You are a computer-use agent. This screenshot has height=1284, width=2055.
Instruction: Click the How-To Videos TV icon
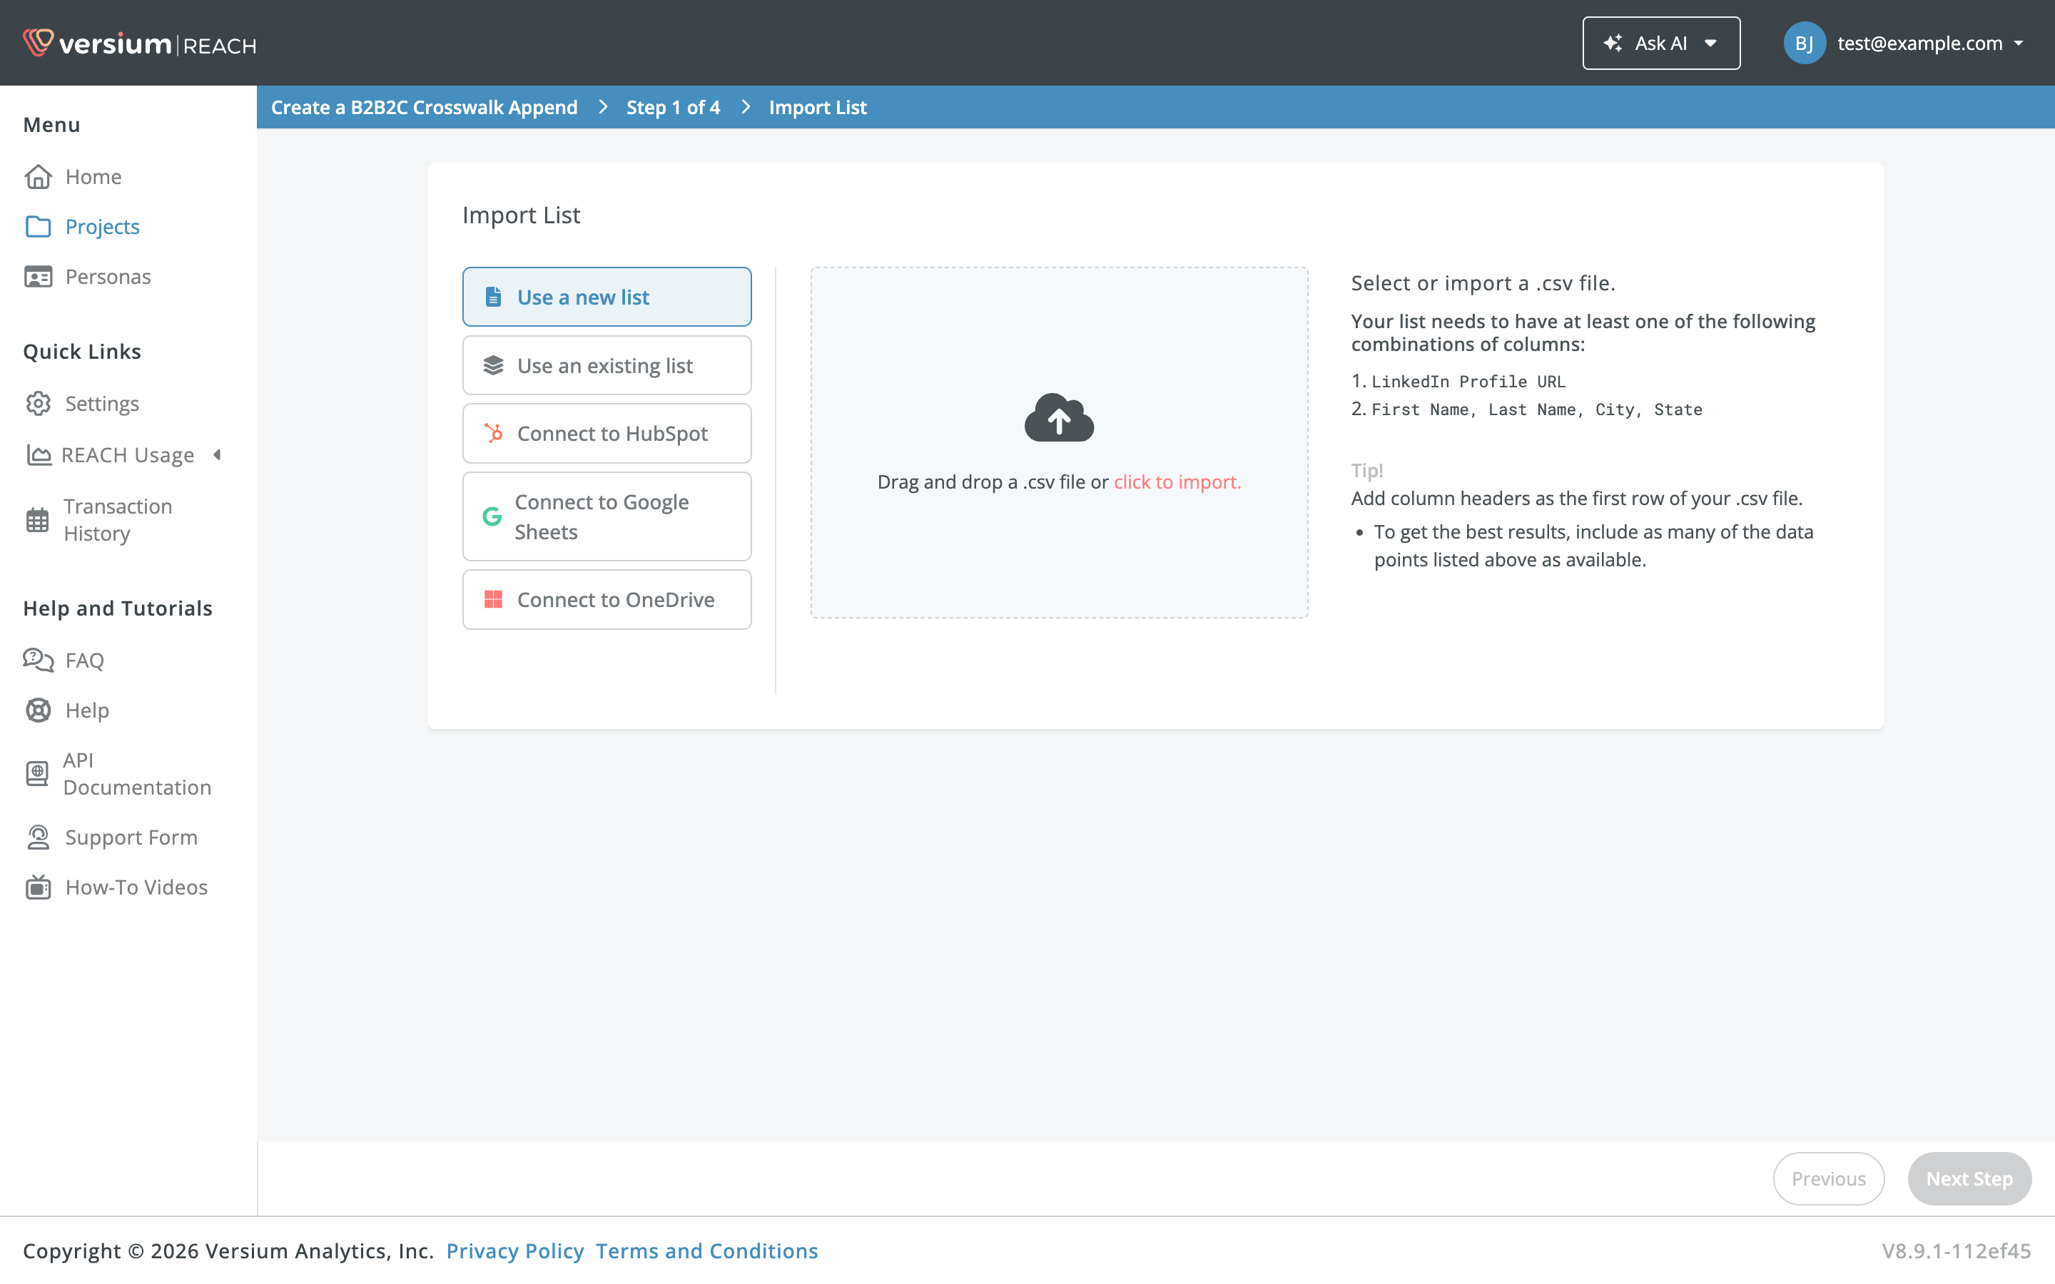click(x=39, y=887)
